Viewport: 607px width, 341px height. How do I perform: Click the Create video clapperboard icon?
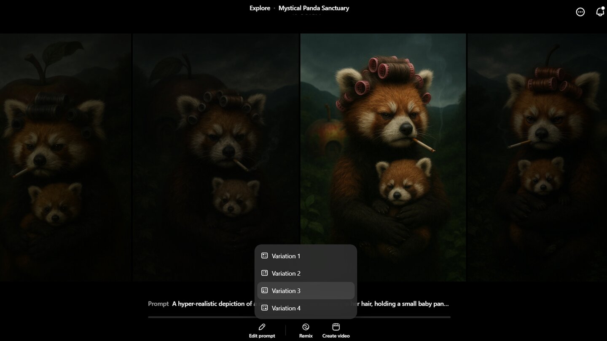pos(336,327)
